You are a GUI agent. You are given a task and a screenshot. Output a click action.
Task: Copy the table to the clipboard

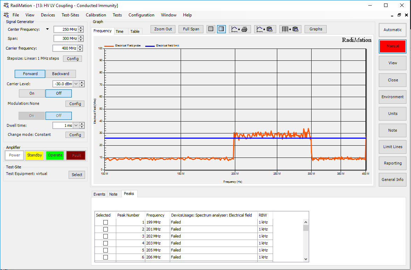[290, 29]
